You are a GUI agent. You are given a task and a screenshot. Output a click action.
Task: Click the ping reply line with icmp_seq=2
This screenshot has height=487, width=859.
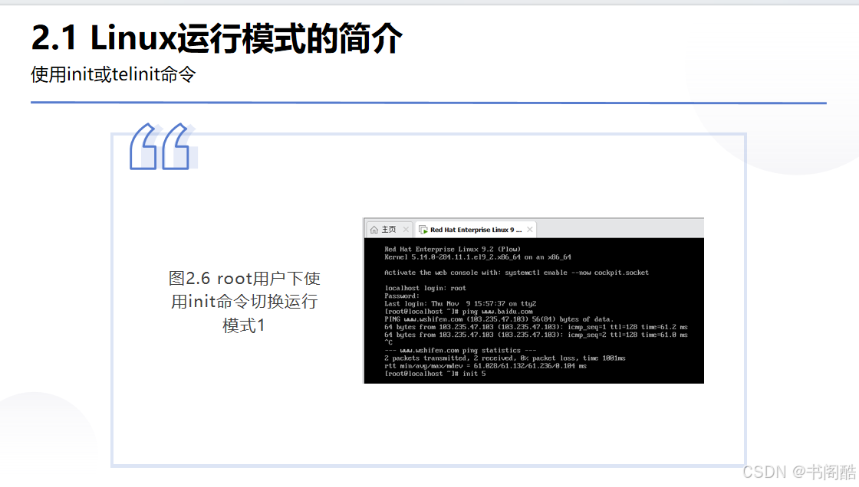[536, 335]
